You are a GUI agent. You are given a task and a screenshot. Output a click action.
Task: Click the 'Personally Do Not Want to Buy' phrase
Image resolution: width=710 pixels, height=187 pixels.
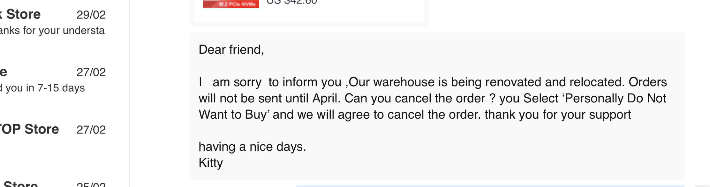tap(615, 98)
